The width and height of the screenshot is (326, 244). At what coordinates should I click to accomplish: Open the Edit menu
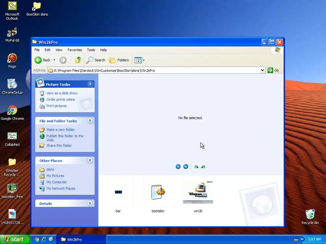coord(47,50)
